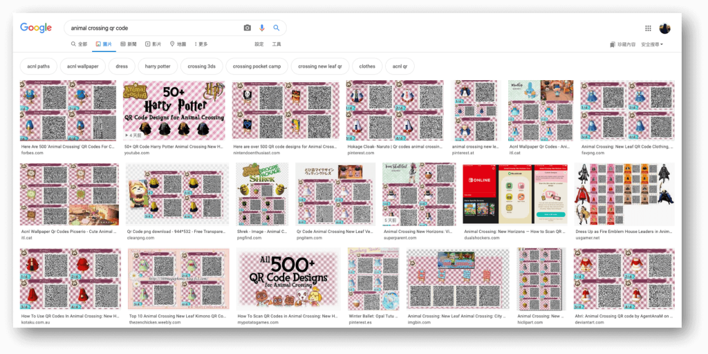This screenshot has width=708, height=354.
Task: Open the favpng.com clothing QR image
Action: [x=627, y=111]
